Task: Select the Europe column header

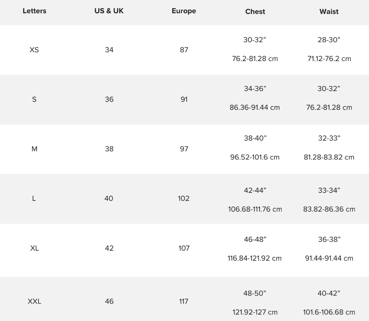Action: pyautogui.click(x=184, y=11)
